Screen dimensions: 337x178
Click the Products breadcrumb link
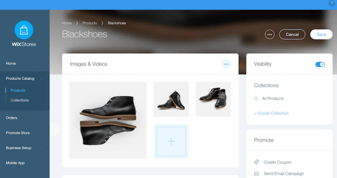(90, 23)
